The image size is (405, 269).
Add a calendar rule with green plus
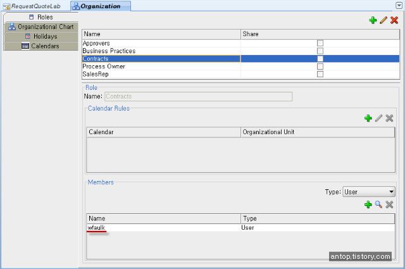[368, 118]
